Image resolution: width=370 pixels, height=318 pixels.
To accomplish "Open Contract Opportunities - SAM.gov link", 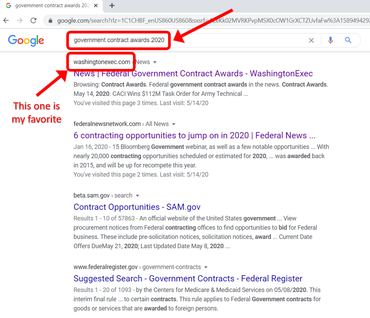I will 137,207.
